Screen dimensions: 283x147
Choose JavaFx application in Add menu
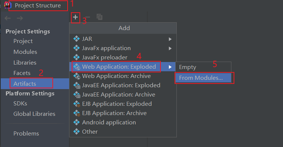click(x=123, y=48)
